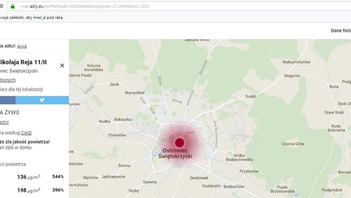Click the Sudół village label on map
This screenshot has width=351, height=198.
point(250,96)
